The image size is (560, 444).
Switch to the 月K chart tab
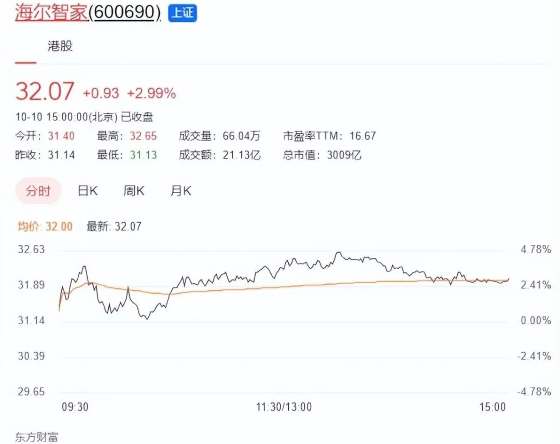(181, 191)
